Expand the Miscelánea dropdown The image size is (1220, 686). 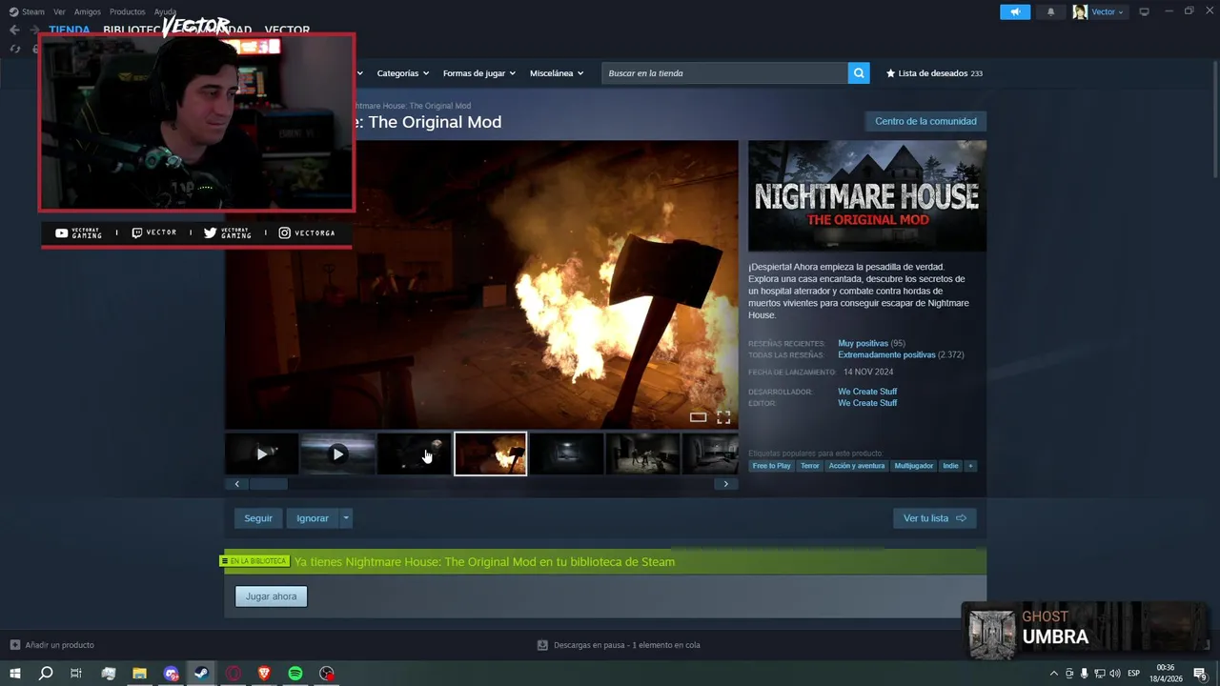tap(557, 73)
